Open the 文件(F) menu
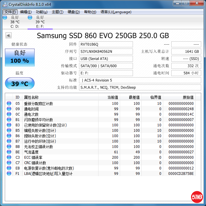The width and height of the screenshot is (206, 206). 10,12
